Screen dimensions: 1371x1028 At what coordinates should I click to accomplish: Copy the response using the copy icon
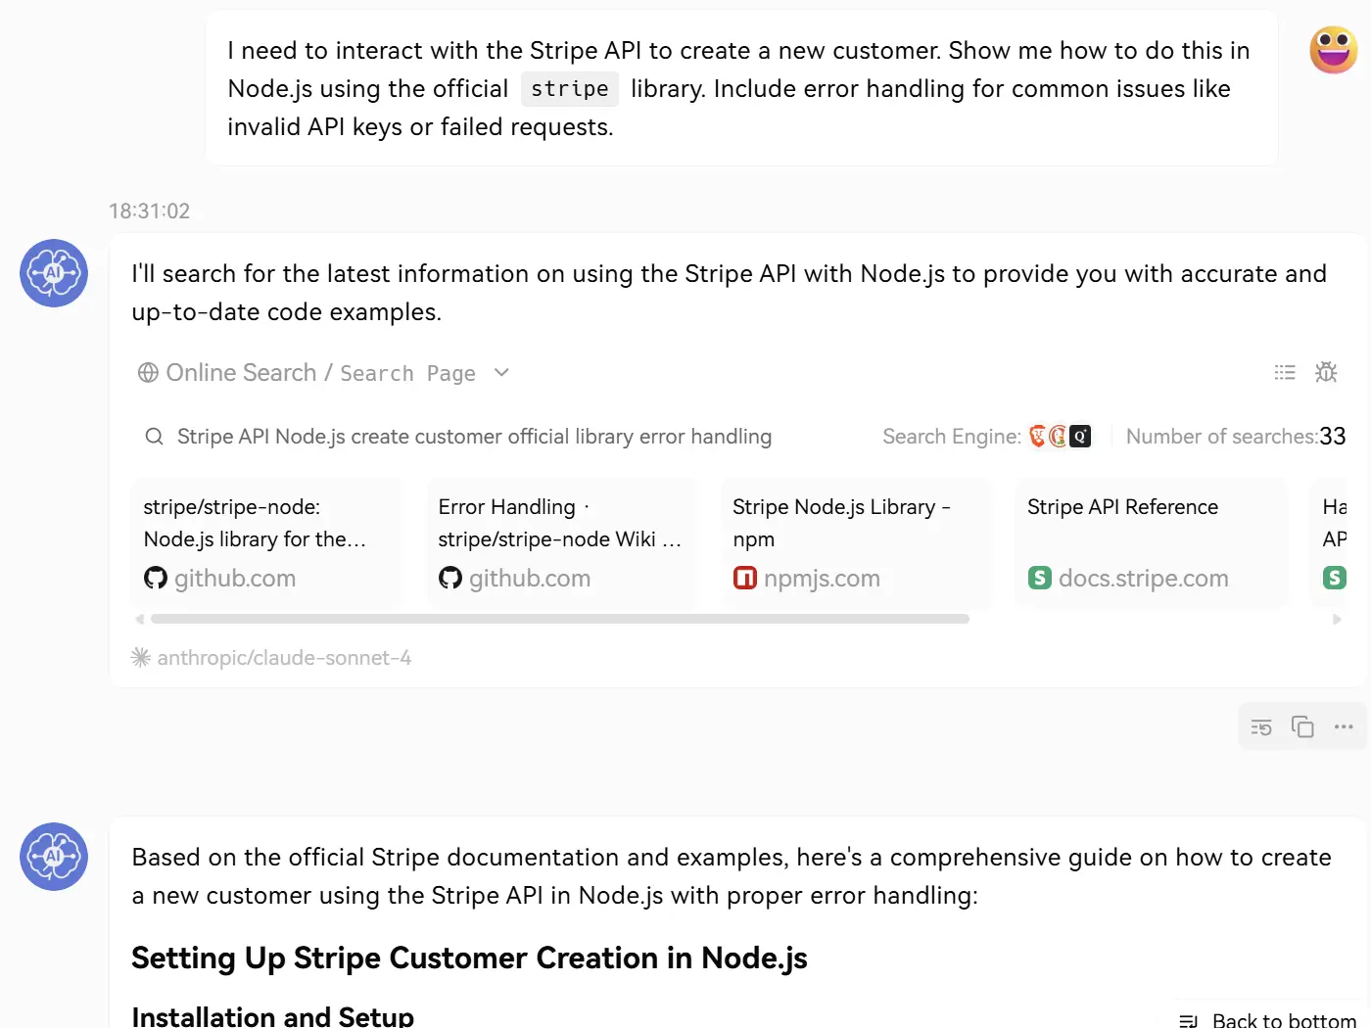pos(1302,726)
